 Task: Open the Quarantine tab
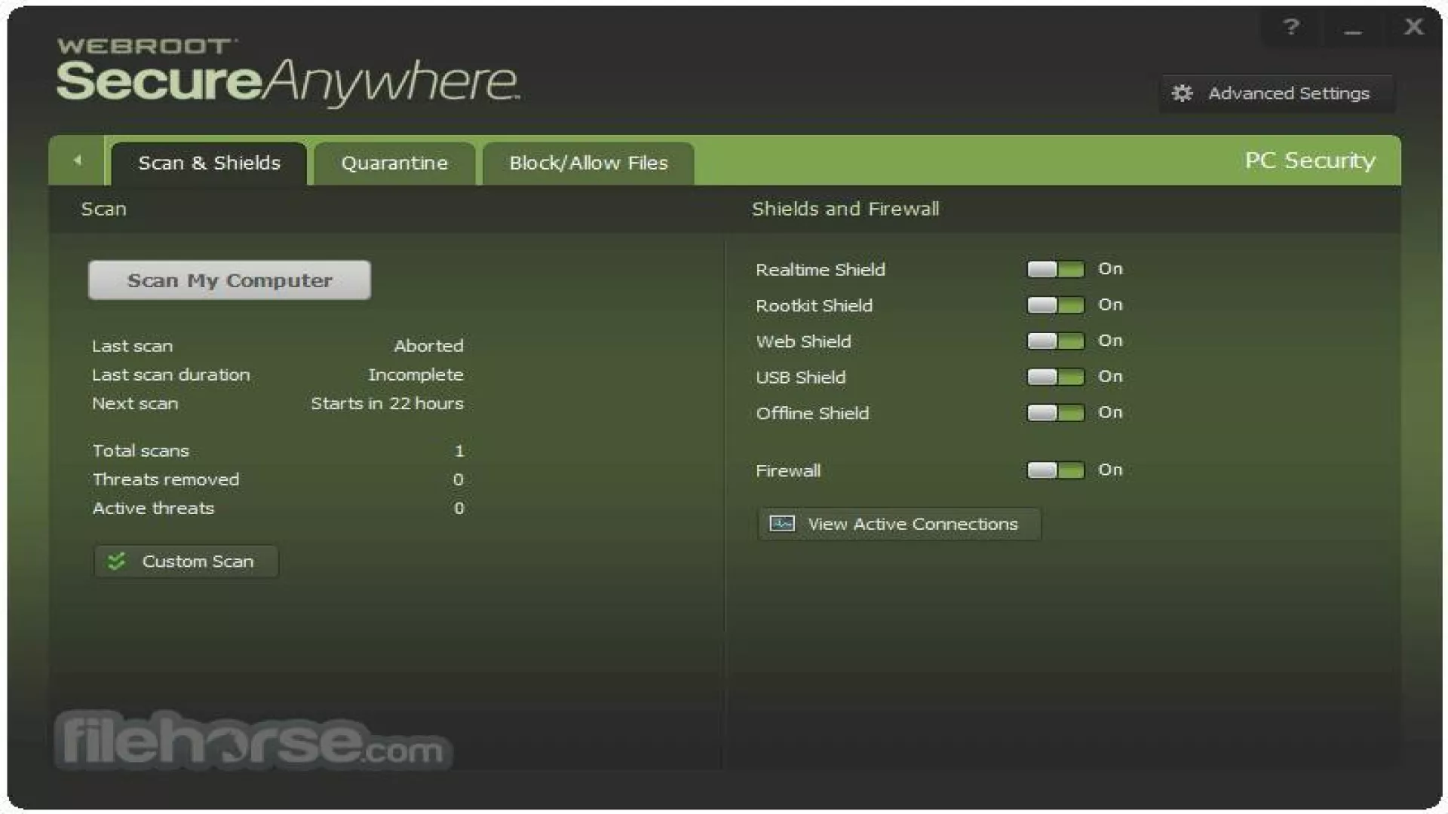pyautogui.click(x=394, y=164)
